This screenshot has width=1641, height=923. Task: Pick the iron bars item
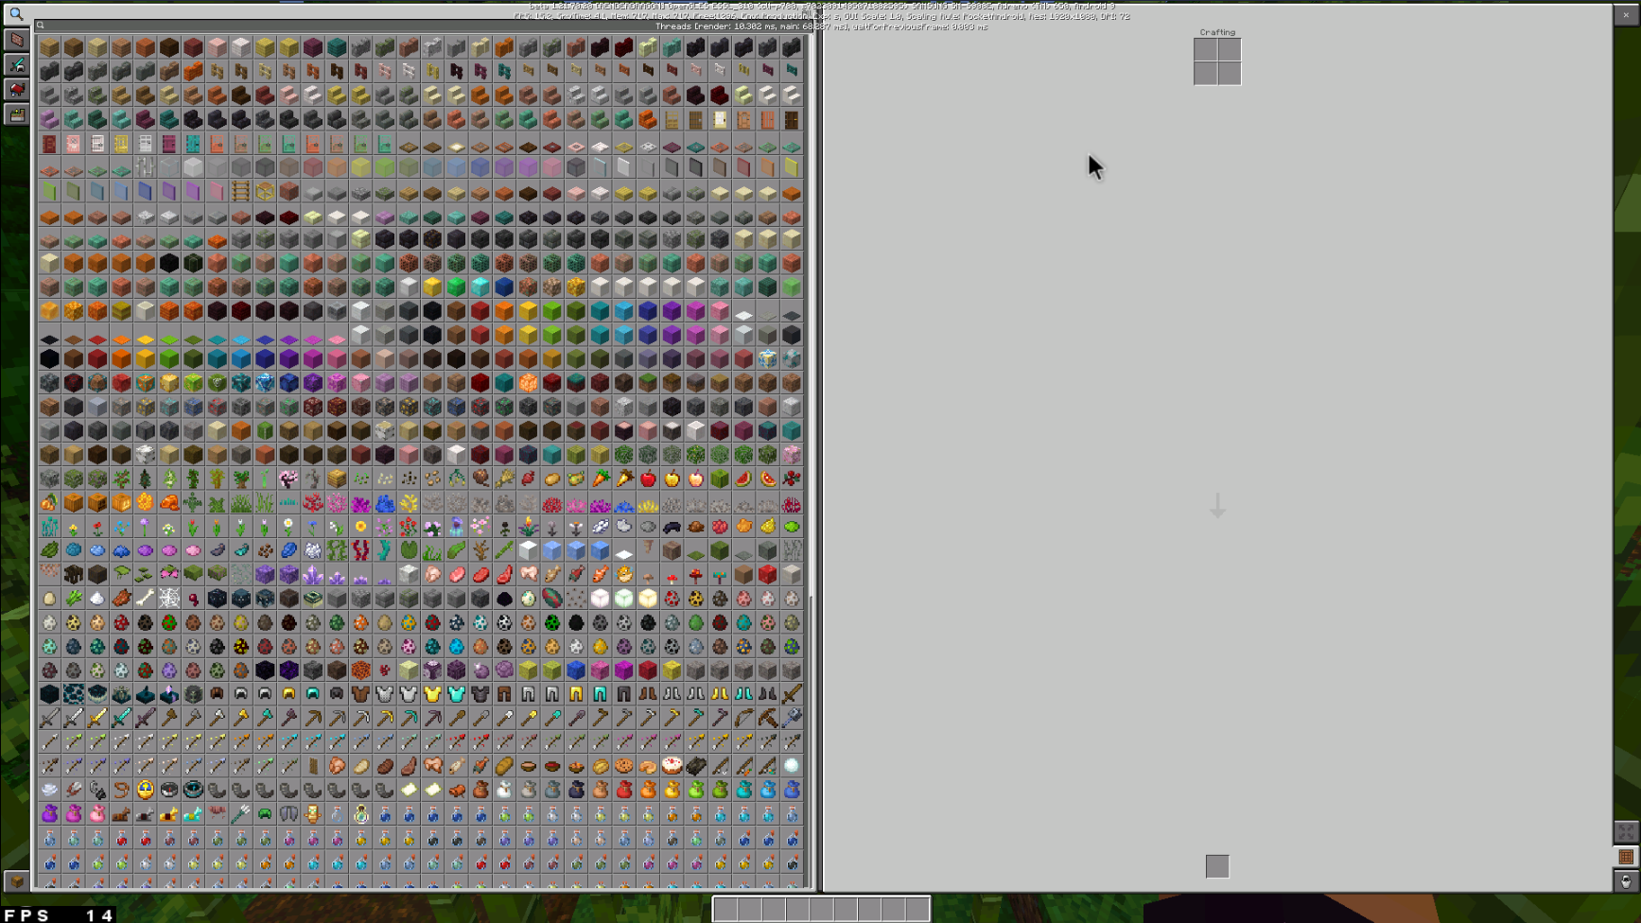(145, 167)
